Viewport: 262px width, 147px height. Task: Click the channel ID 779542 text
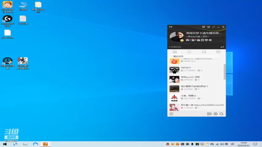(x=188, y=108)
